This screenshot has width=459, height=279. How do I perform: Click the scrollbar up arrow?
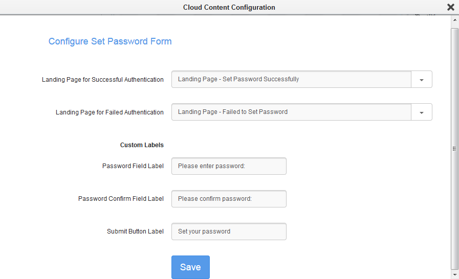(454, 20)
